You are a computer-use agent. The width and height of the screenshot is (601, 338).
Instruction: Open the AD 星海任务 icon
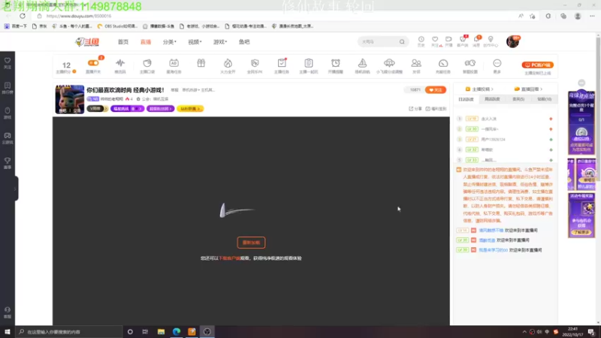click(x=174, y=65)
